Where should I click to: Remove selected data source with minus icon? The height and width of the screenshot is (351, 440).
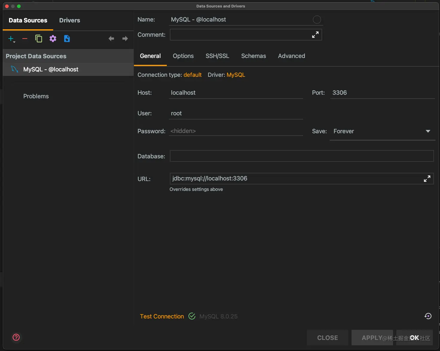[x=25, y=39]
